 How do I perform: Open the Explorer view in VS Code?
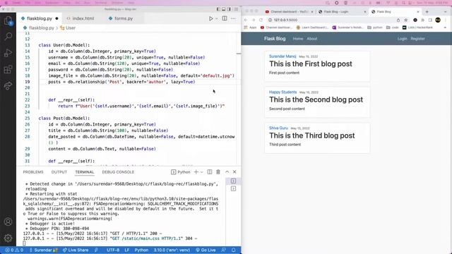coord(8,20)
